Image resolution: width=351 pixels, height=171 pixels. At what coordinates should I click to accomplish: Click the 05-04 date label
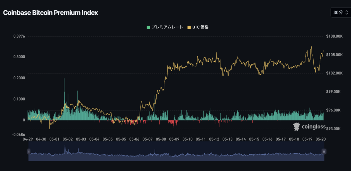click(x=94, y=139)
